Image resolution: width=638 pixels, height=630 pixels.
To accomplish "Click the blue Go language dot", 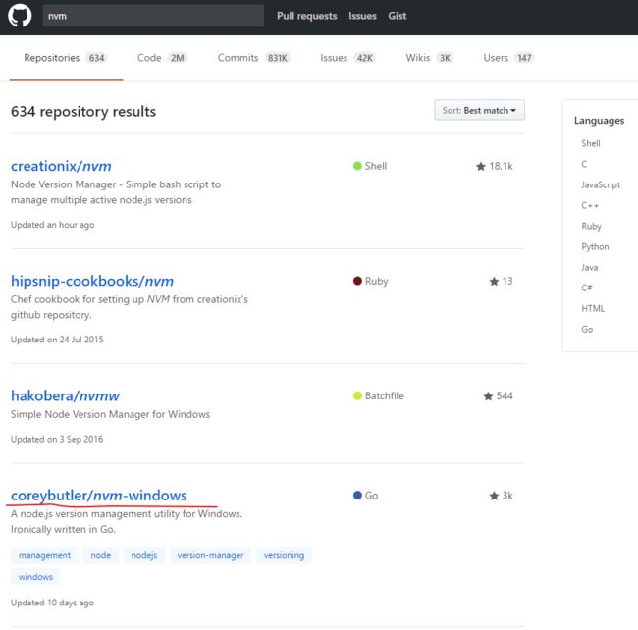I will pos(357,496).
